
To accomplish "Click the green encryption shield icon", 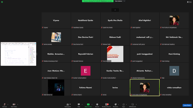I will pos(2,2).
